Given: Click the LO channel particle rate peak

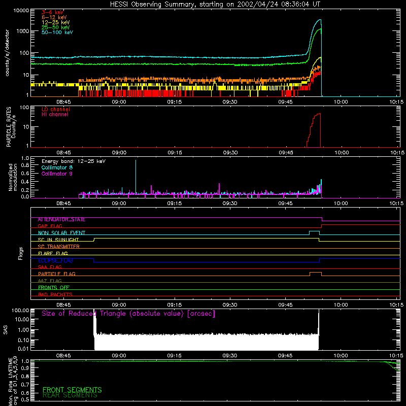Looking at the screenshot, I should pyautogui.click(x=319, y=114).
